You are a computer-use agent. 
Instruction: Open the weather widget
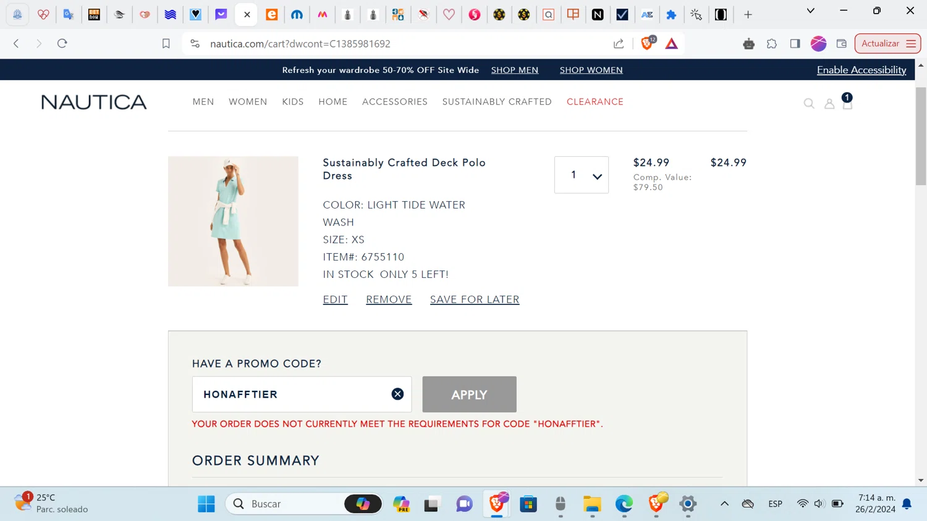coord(52,503)
